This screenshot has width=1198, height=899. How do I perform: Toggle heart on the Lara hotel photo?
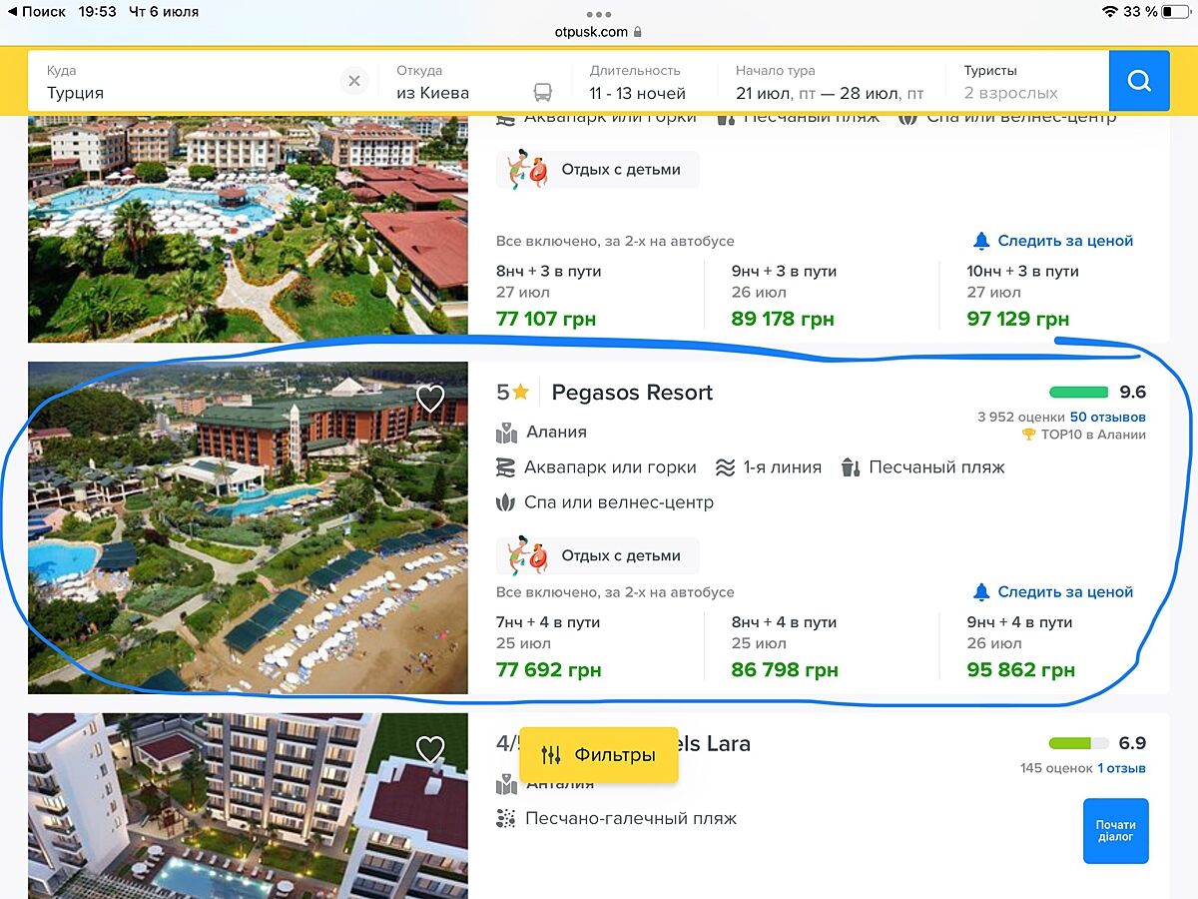click(430, 749)
